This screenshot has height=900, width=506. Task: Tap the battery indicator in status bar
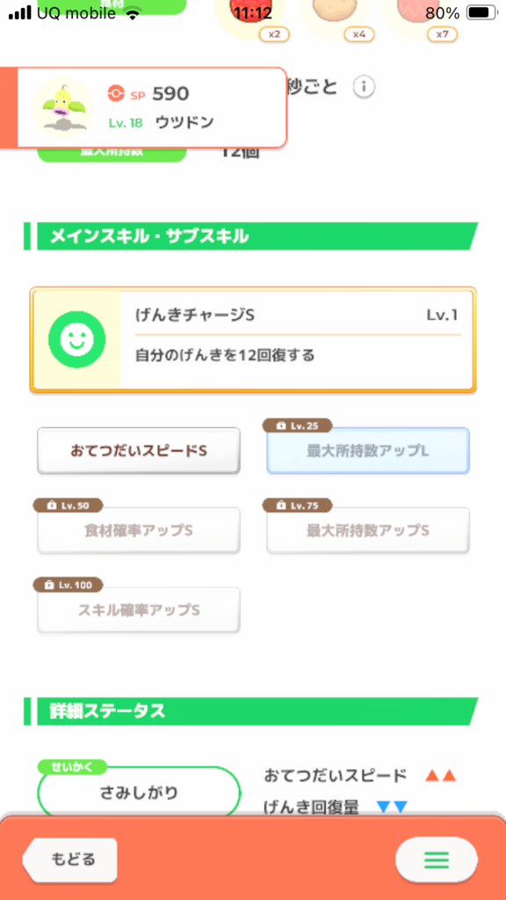[x=482, y=12]
